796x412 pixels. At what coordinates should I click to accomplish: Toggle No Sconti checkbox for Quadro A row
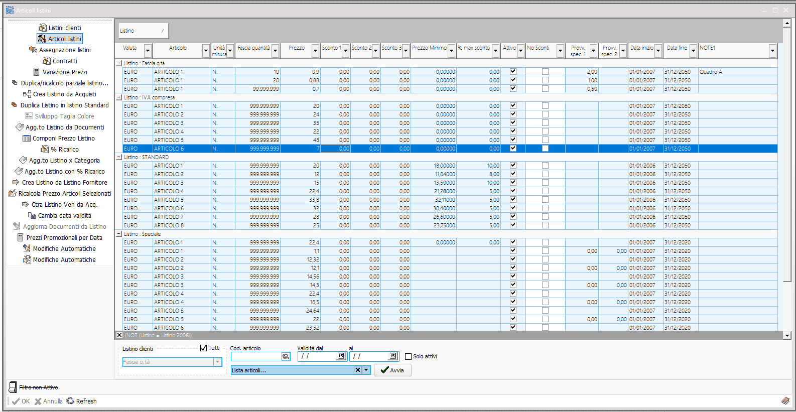point(545,72)
